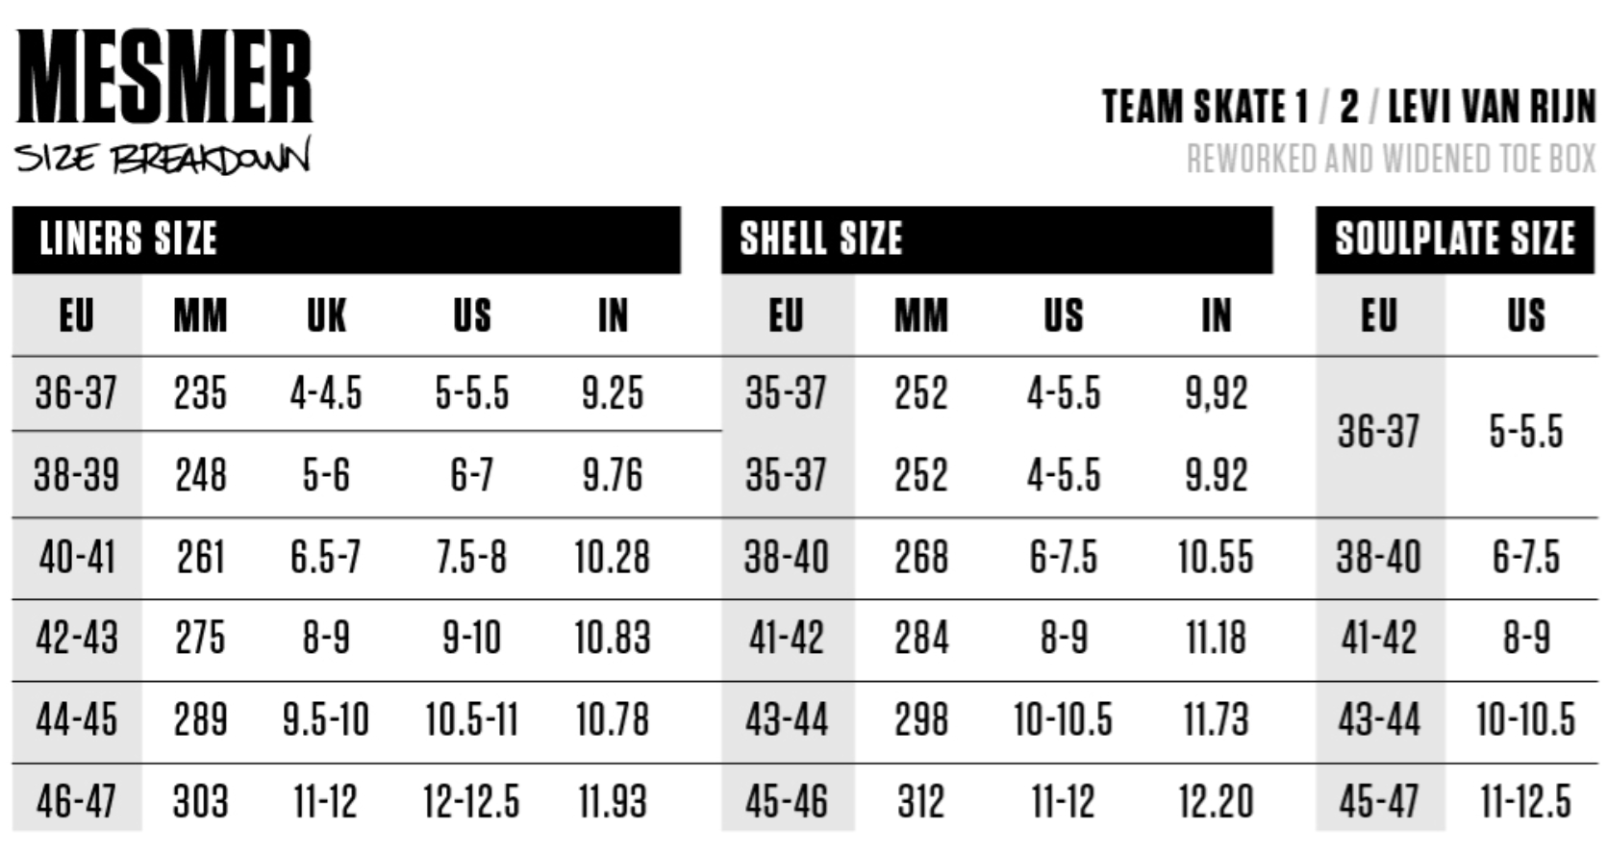Click the UK 9.5-10 liner cell
Viewport: 1608px width, 854px height.
(x=326, y=720)
